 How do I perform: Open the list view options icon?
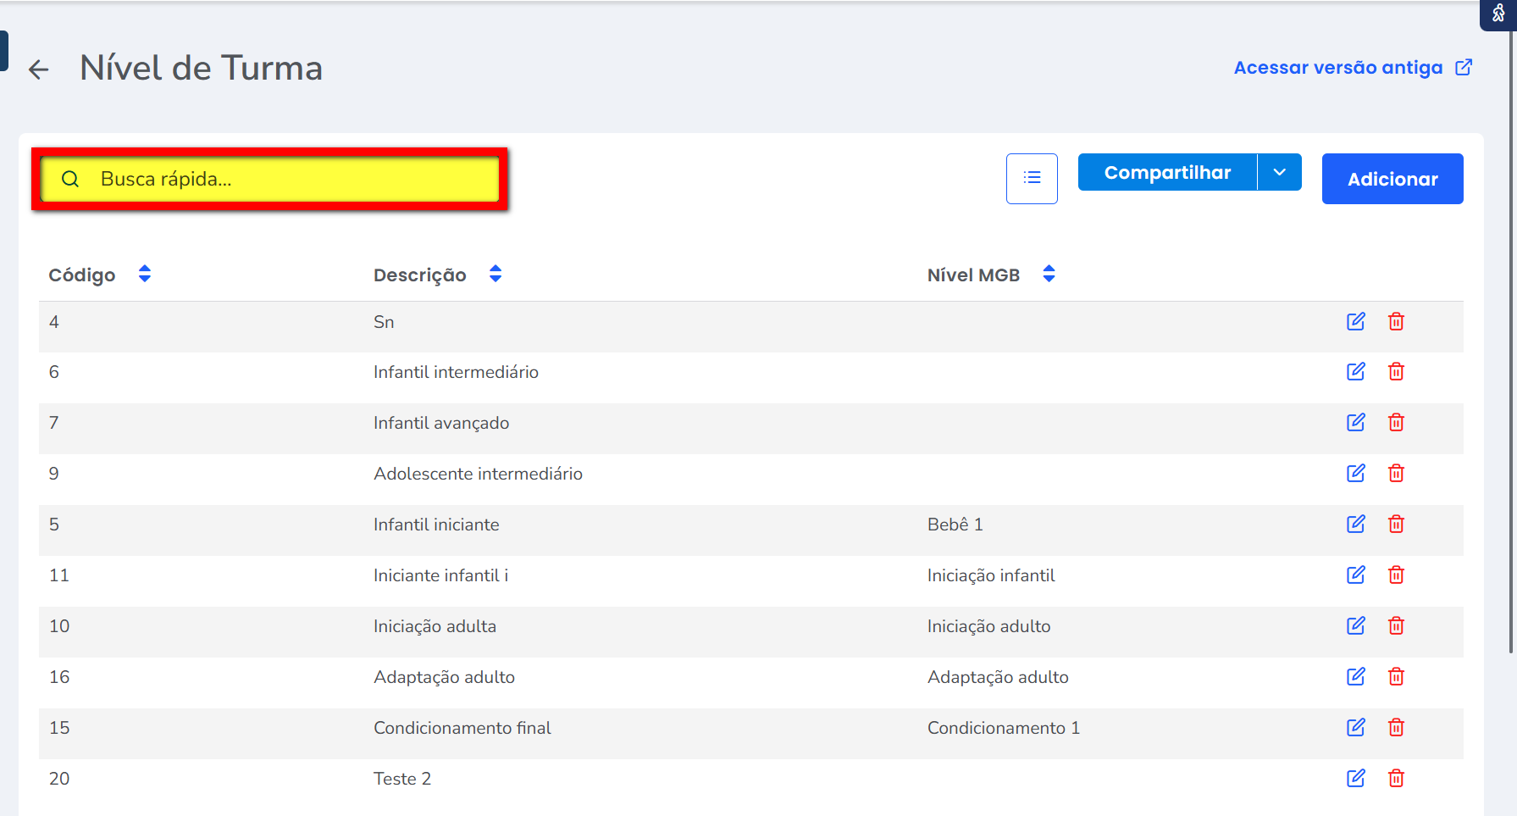coord(1032,178)
